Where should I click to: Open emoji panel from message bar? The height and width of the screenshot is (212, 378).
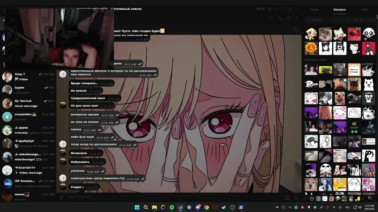[x=287, y=197]
